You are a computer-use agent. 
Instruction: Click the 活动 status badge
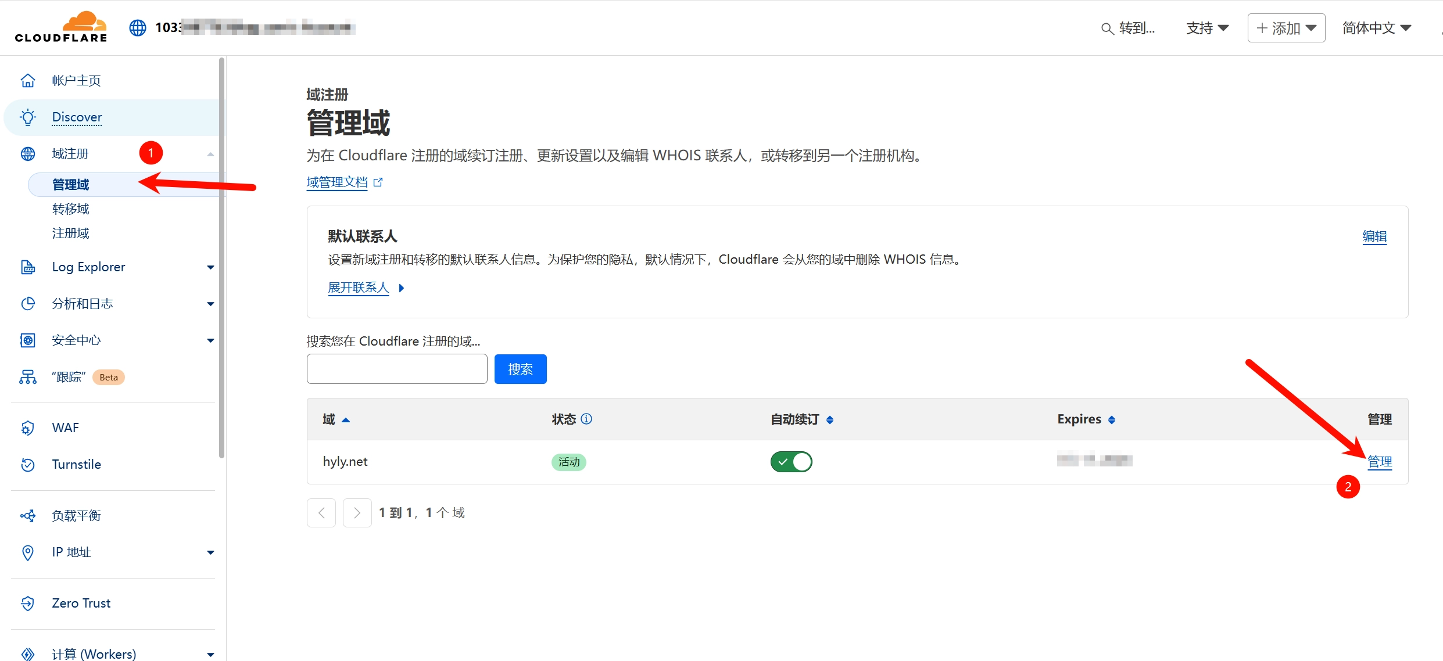(569, 462)
